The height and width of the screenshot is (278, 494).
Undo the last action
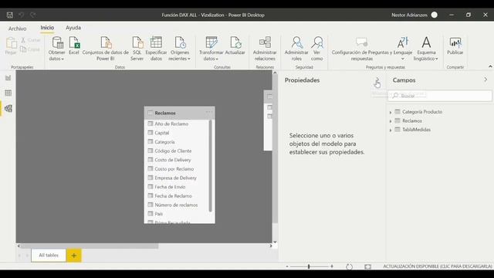pyautogui.click(x=21, y=15)
